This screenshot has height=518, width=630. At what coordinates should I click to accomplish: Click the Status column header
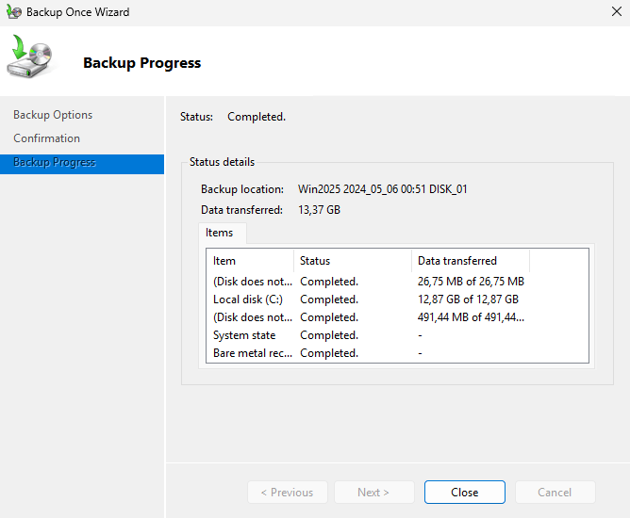click(x=352, y=261)
